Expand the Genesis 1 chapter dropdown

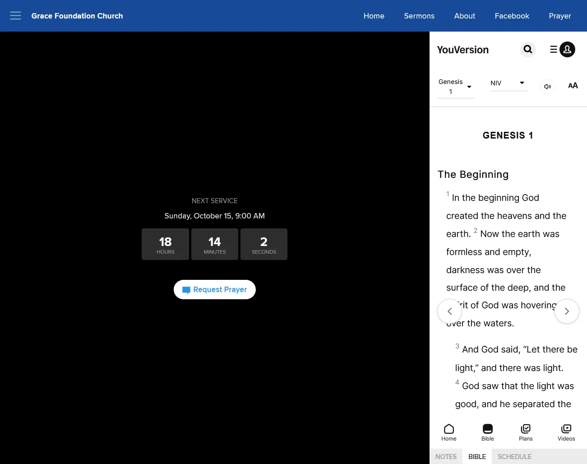click(x=455, y=87)
